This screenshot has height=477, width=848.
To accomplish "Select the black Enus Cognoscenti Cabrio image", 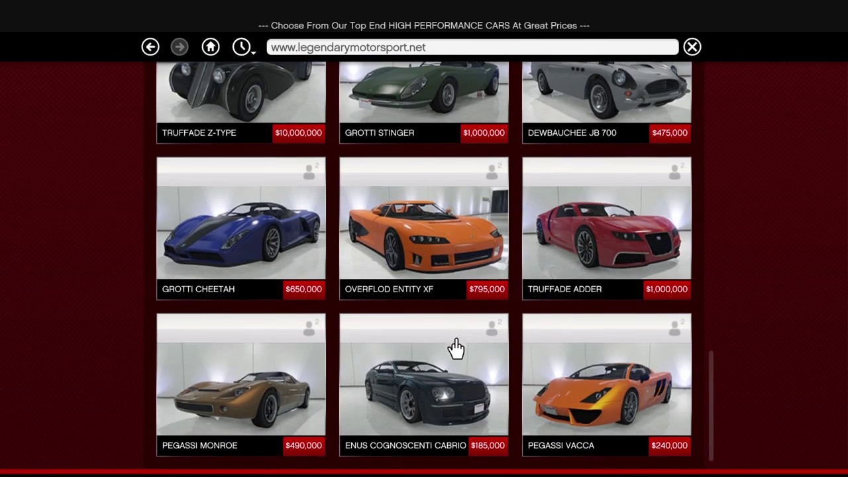I will [424, 389].
